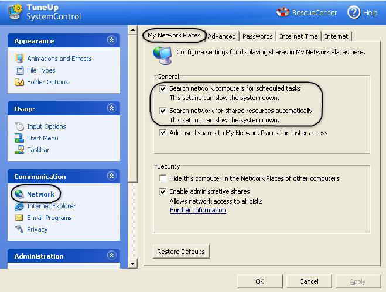Open the Further Information link

pos(197,210)
